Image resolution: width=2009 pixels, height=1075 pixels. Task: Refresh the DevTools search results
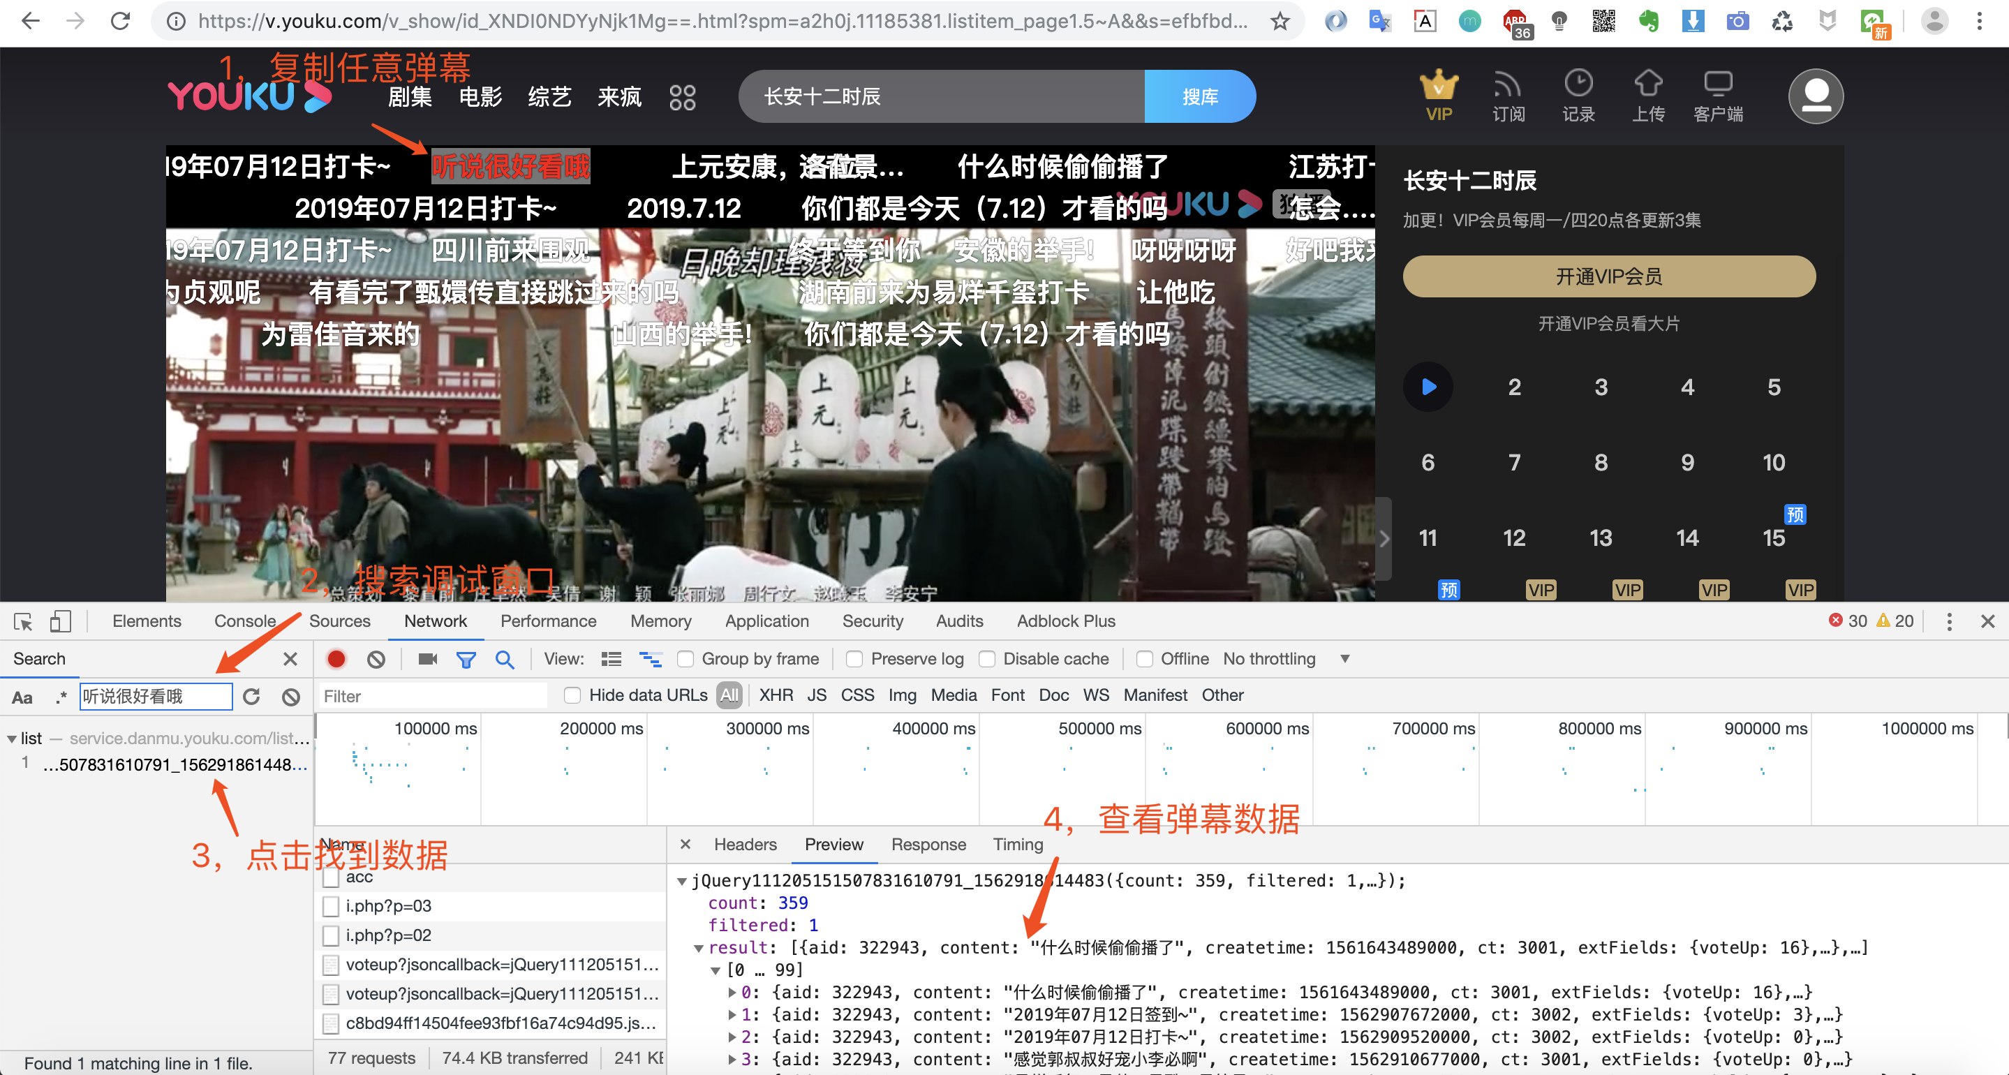pos(251,697)
